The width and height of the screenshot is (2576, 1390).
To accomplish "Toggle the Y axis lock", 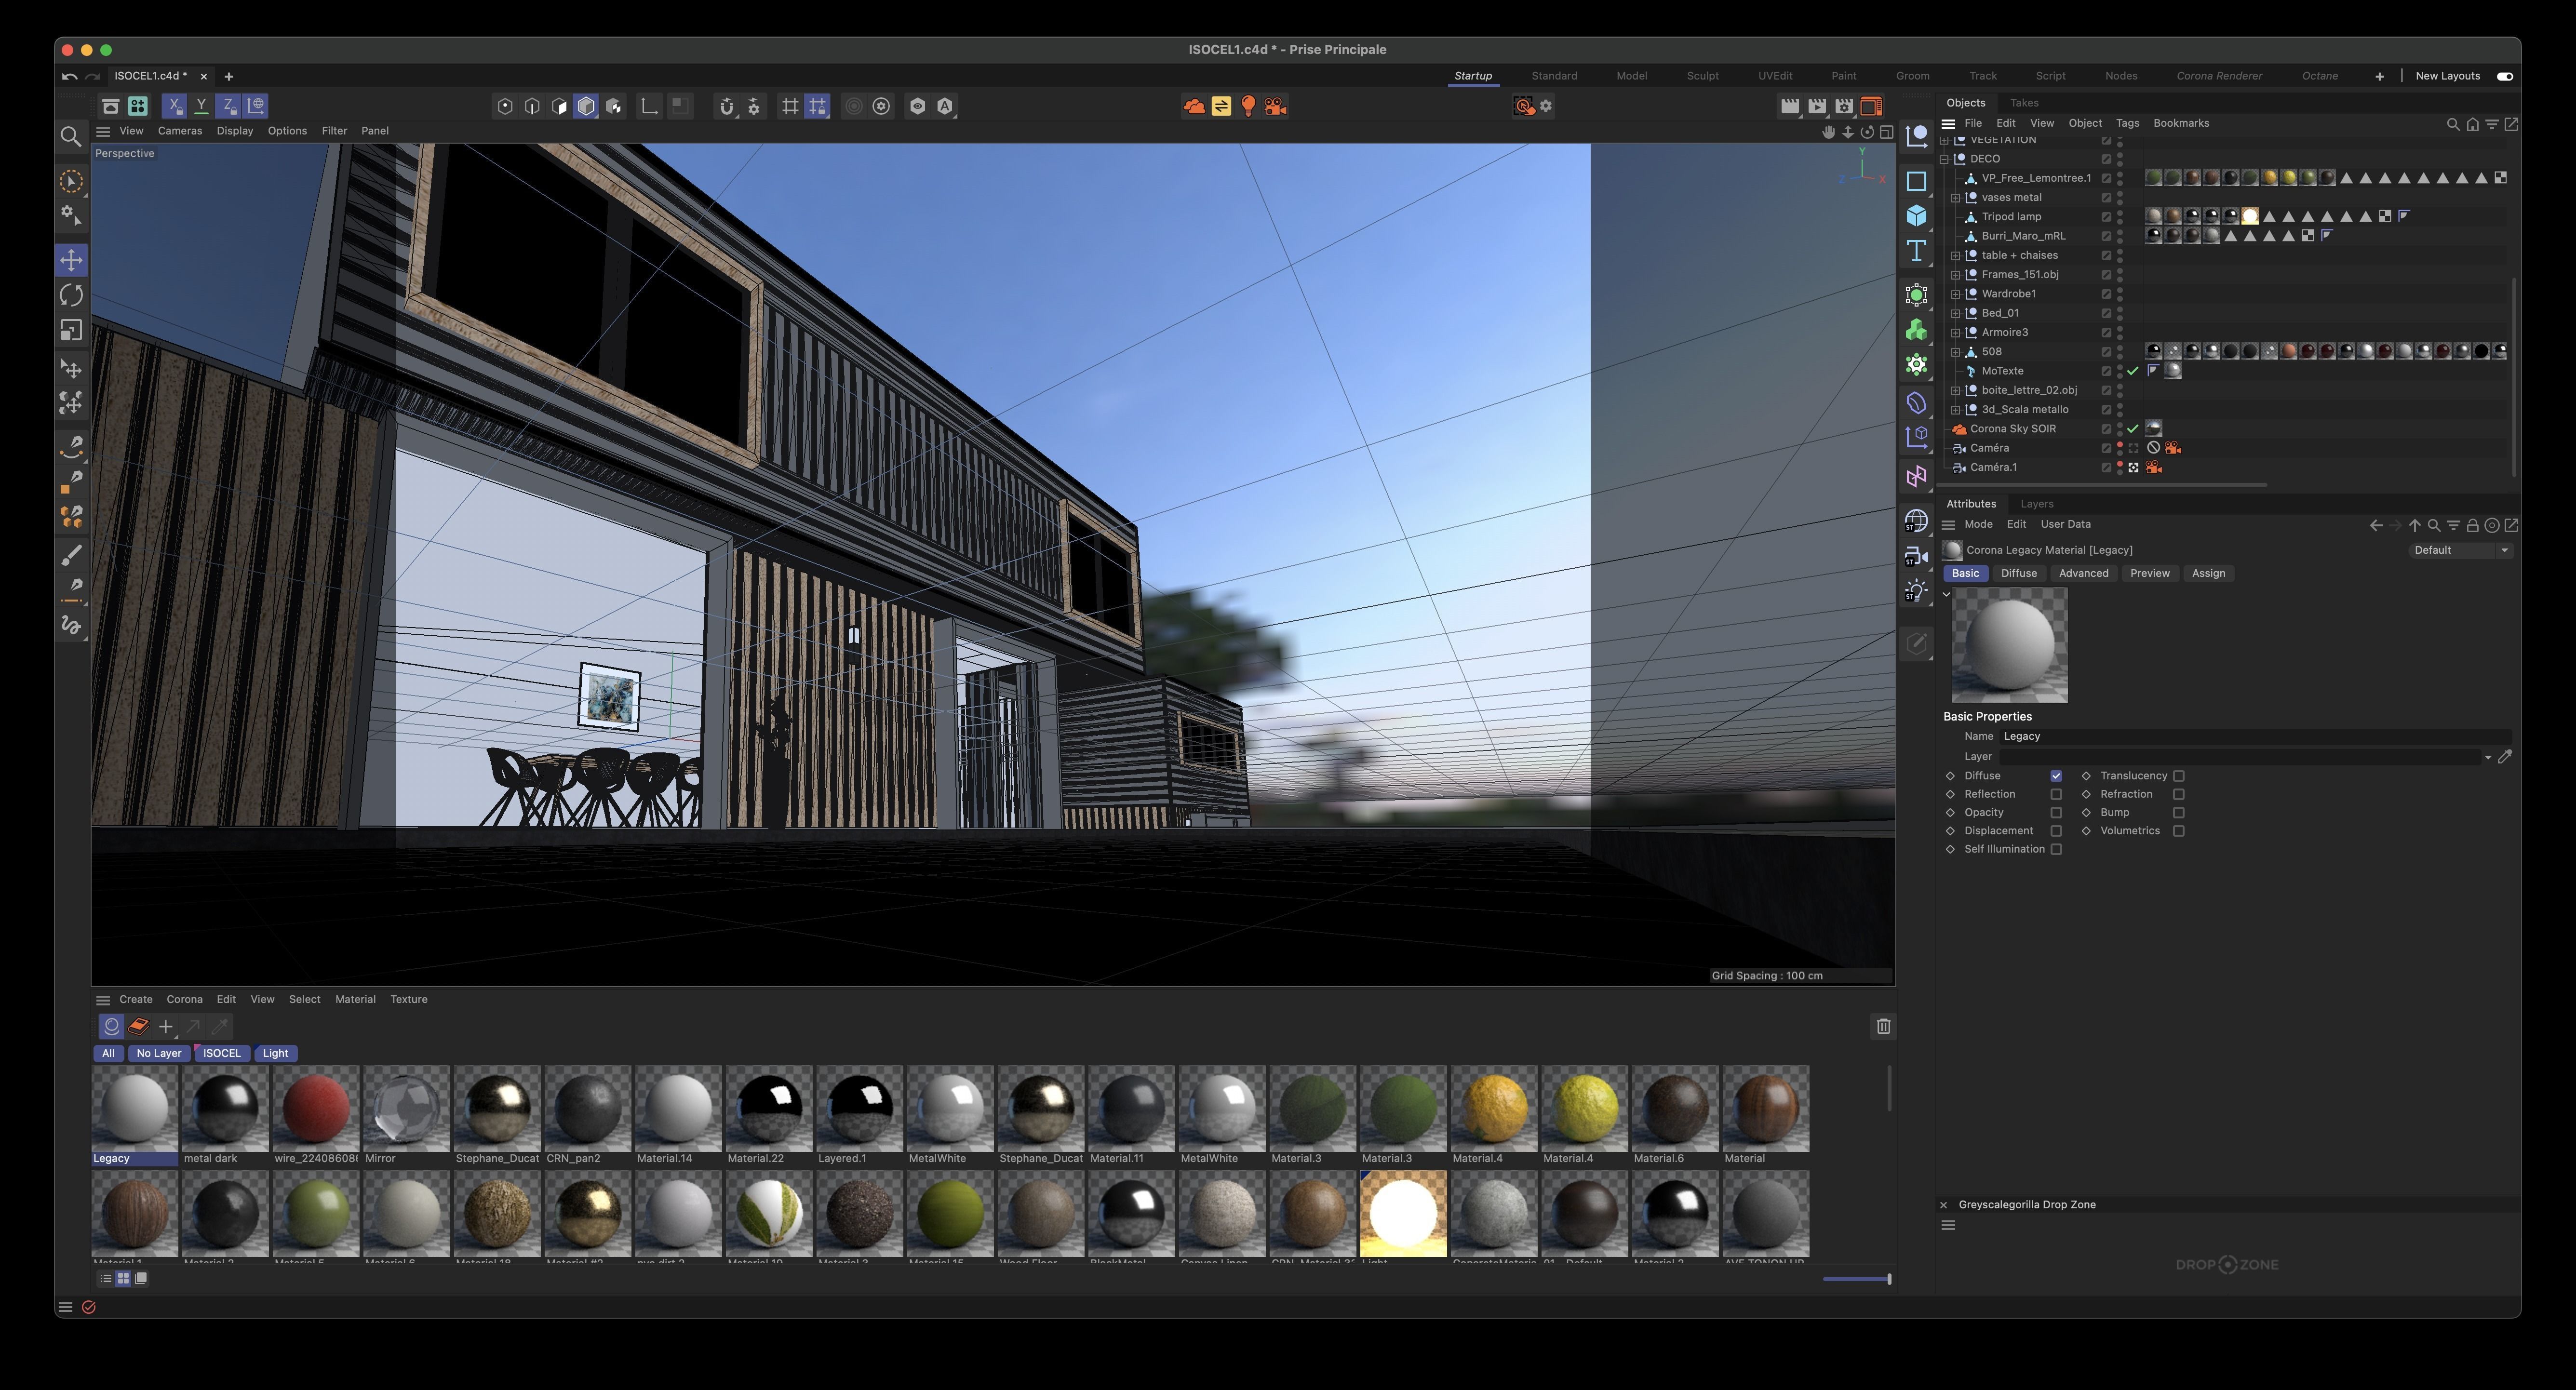I will coord(202,106).
